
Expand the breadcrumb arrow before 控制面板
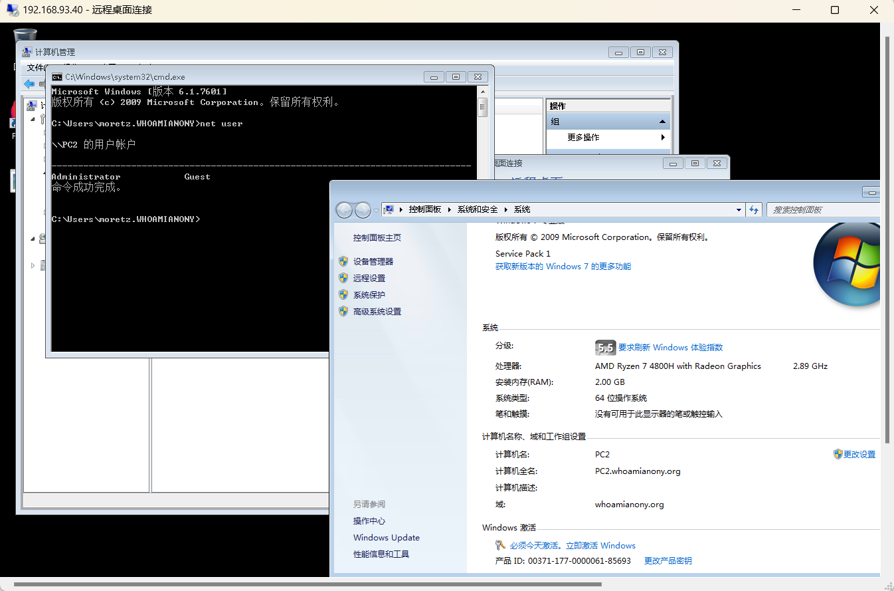[401, 209]
